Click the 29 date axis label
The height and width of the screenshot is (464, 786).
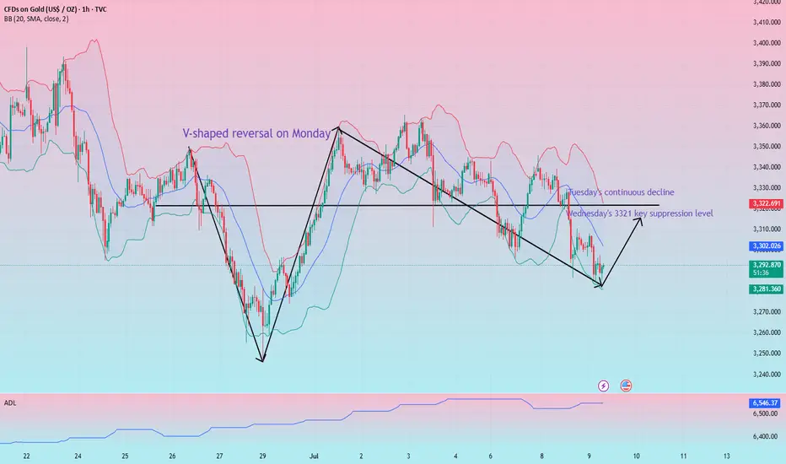pyautogui.click(x=262, y=456)
